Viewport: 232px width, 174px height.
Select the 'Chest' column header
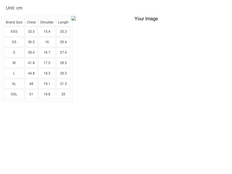(31, 22)
